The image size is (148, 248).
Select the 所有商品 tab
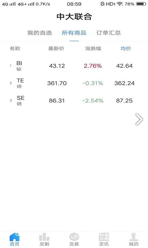tap(74, 33)
